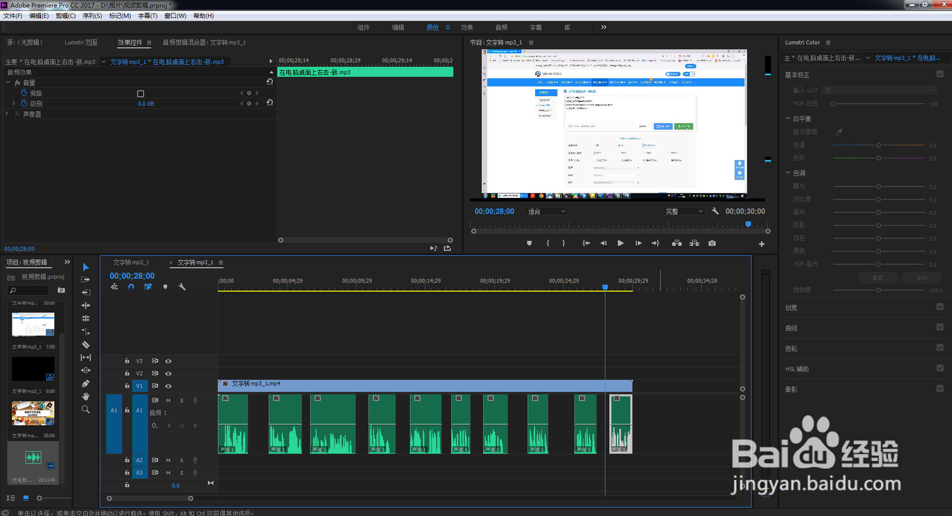Select the Track Select Forward tool
Viewport: 952px width, 516px height.
(86, 280)
